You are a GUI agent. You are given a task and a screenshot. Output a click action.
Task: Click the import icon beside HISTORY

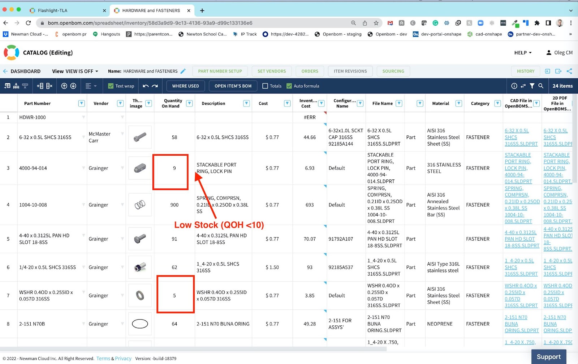click(547, 71)
